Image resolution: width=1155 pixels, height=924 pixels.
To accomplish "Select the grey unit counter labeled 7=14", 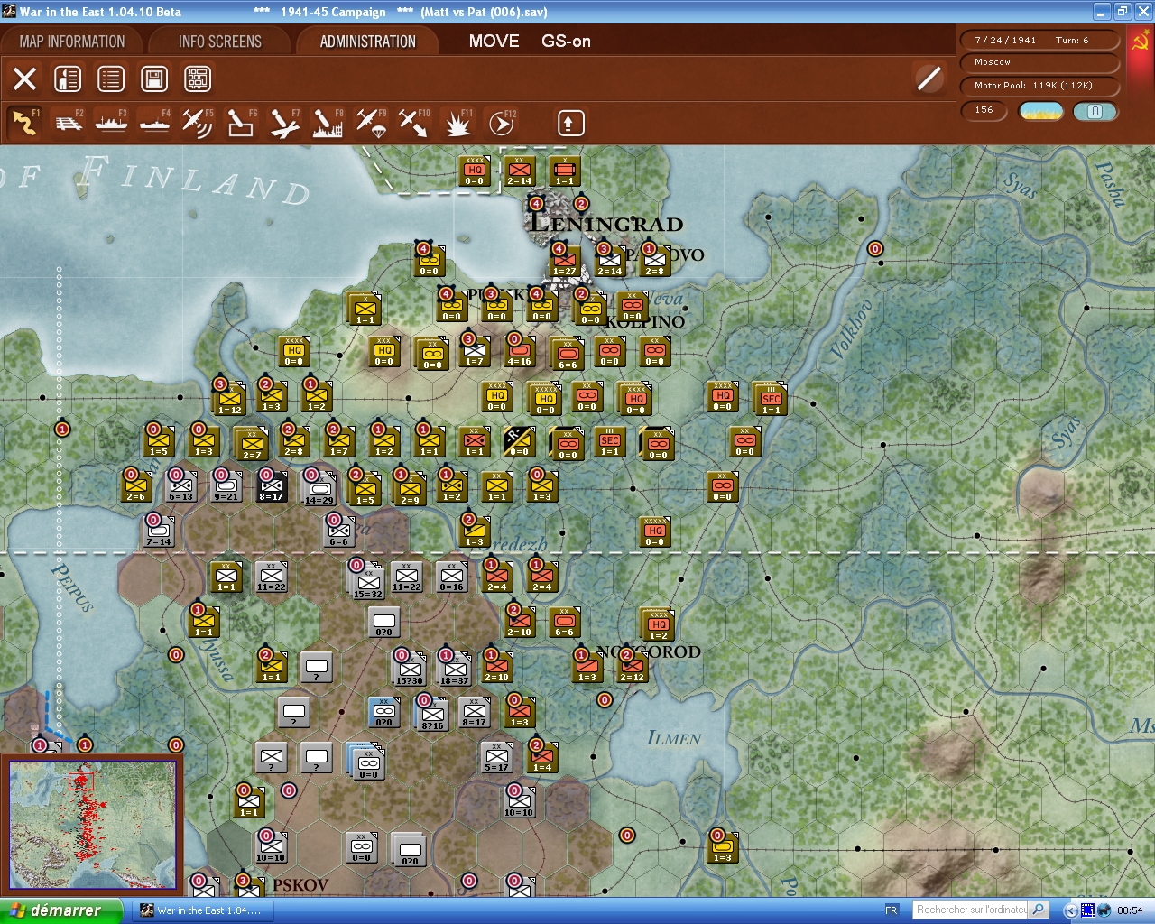I will pyautogui.click(x=158, y=531).
